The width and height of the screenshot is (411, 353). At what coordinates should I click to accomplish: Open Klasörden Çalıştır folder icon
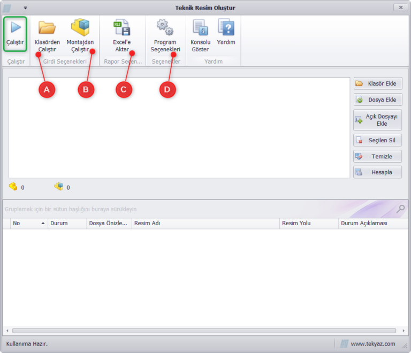47,27
